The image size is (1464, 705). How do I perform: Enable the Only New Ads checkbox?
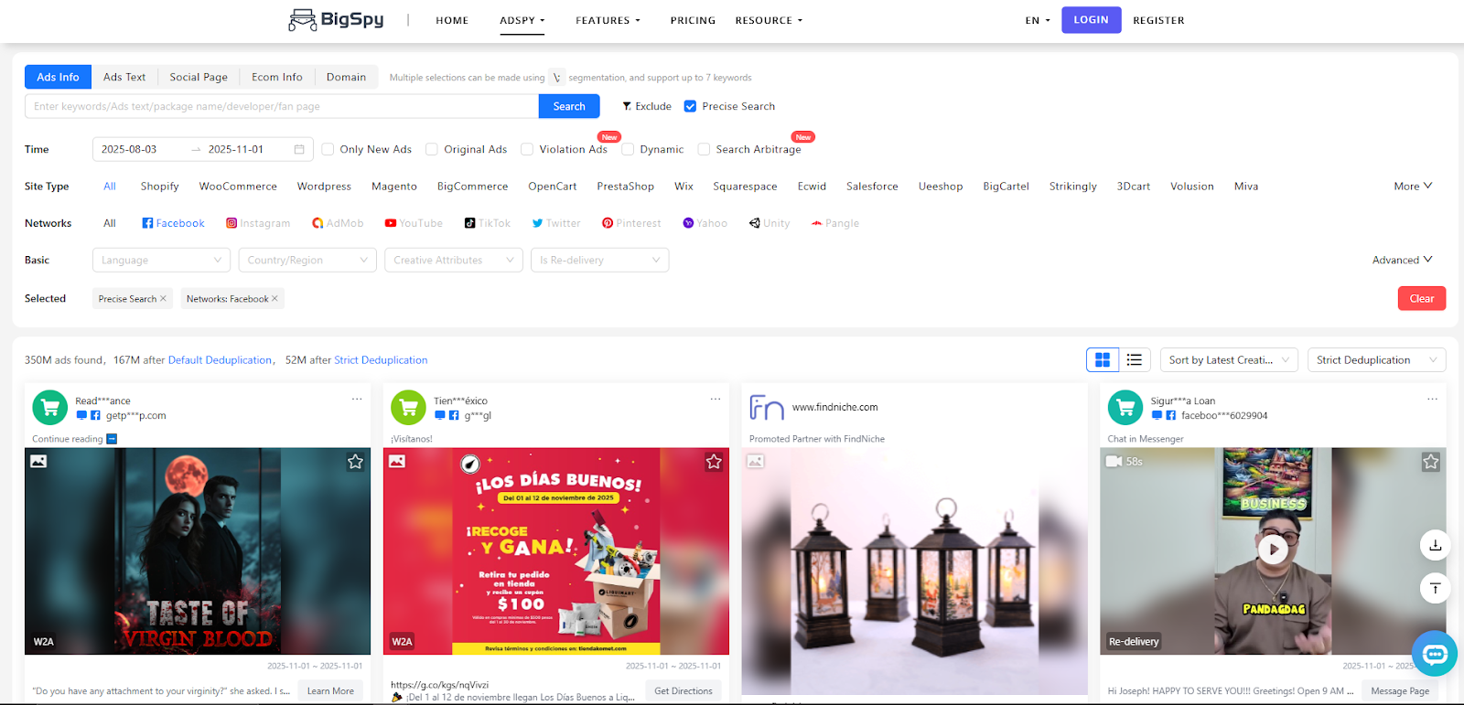click(328, 149)
